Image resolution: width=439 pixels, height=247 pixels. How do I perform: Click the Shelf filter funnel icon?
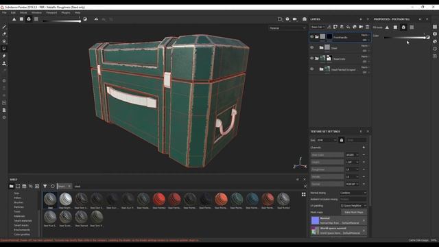pyautogui.click(x=45, y=186)
